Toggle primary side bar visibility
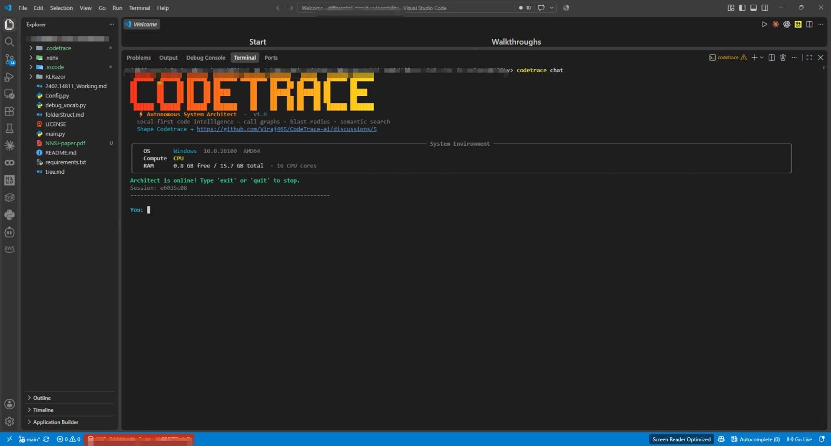Screen dimensions: 831x446 tap(742, 8)
